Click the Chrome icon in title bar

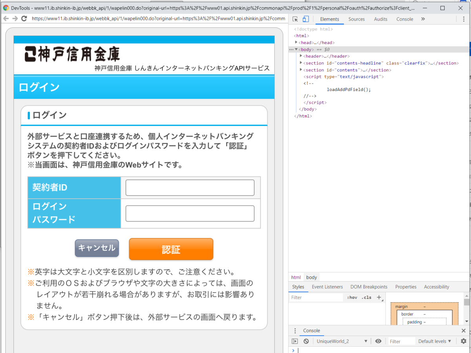pos(6,7)
